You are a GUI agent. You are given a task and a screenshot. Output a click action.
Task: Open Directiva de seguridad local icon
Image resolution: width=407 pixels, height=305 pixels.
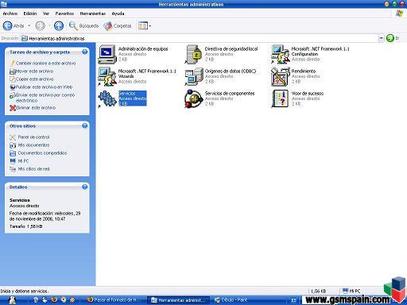click(194, 55)
